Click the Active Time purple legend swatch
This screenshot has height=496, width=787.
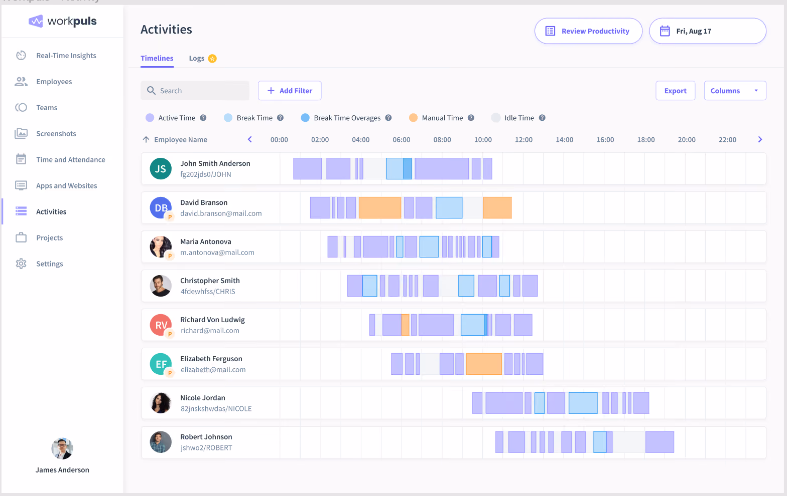pyautogui.click(x=150, y=118)
